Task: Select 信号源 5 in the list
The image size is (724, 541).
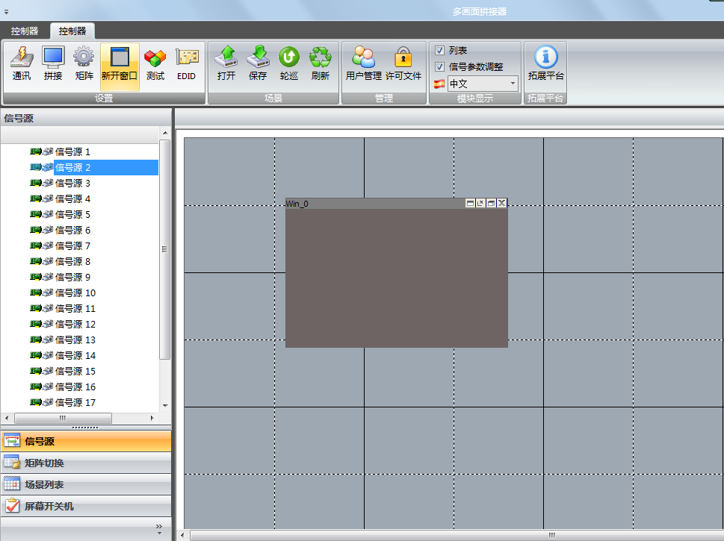Action: [72, 214]
